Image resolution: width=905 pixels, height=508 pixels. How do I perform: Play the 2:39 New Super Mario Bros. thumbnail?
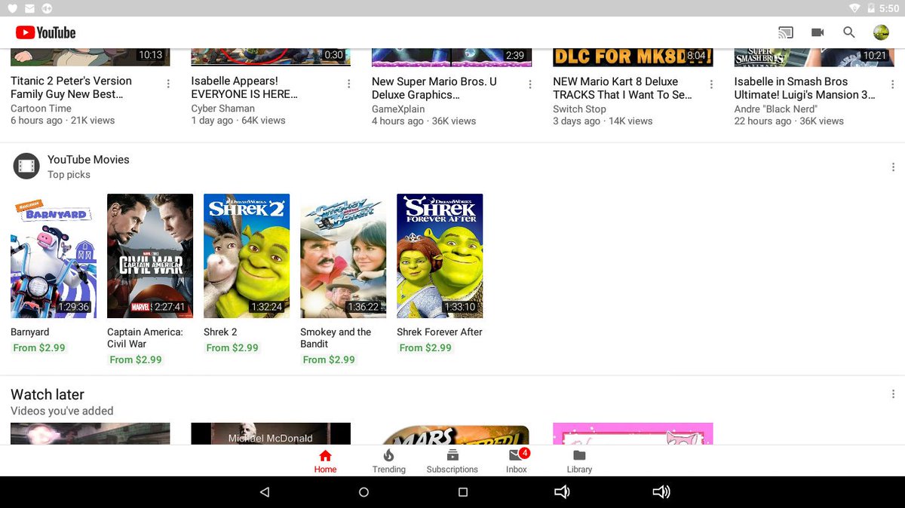tap(452, 57)
